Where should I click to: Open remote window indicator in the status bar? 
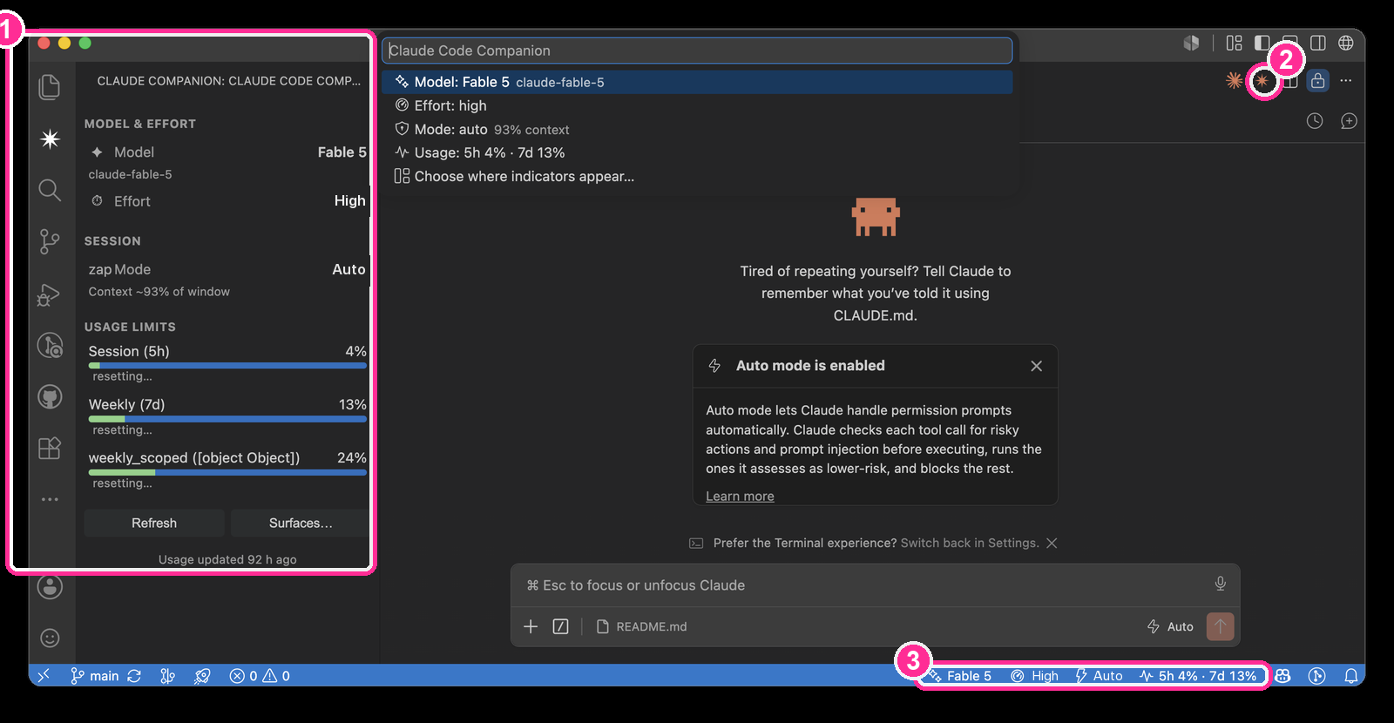point(44,675)
